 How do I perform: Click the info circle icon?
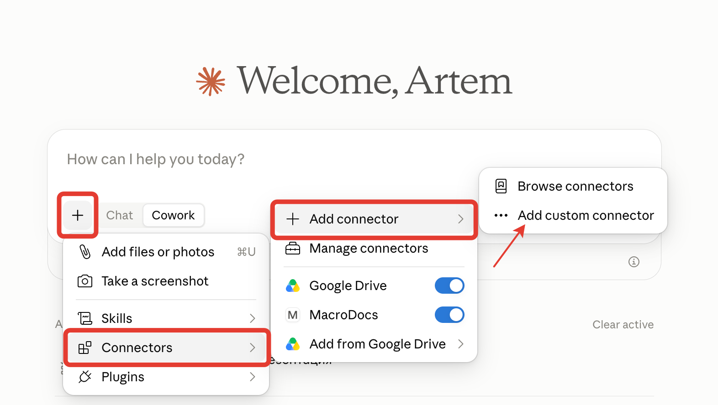tap(634, 262)
